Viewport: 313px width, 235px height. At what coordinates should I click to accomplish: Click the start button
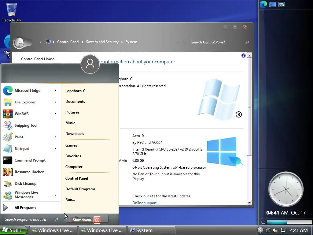click(x=13, y=230)
